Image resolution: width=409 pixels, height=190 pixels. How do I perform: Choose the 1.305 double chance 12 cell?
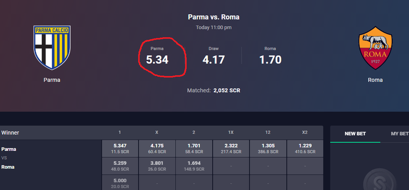[268, 149]
